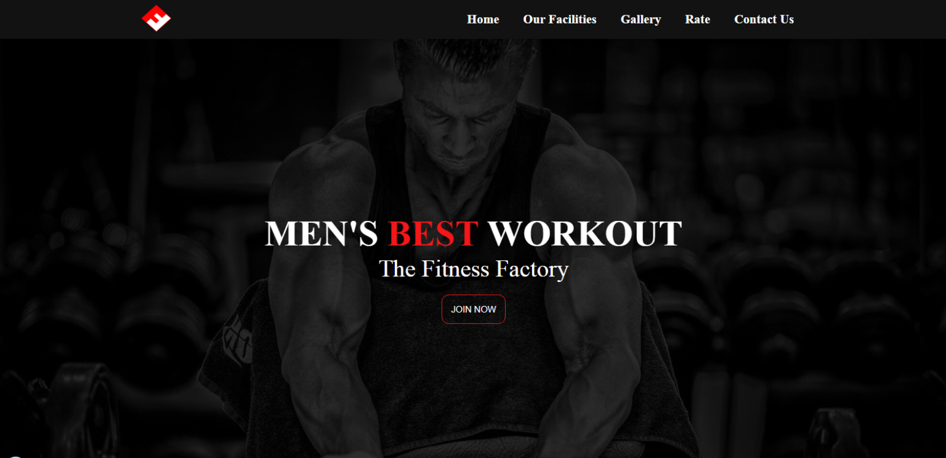Open Contact Us in navbar
Image resolution: width=946 pixels, height=458 pixels.
pos(764,20)
